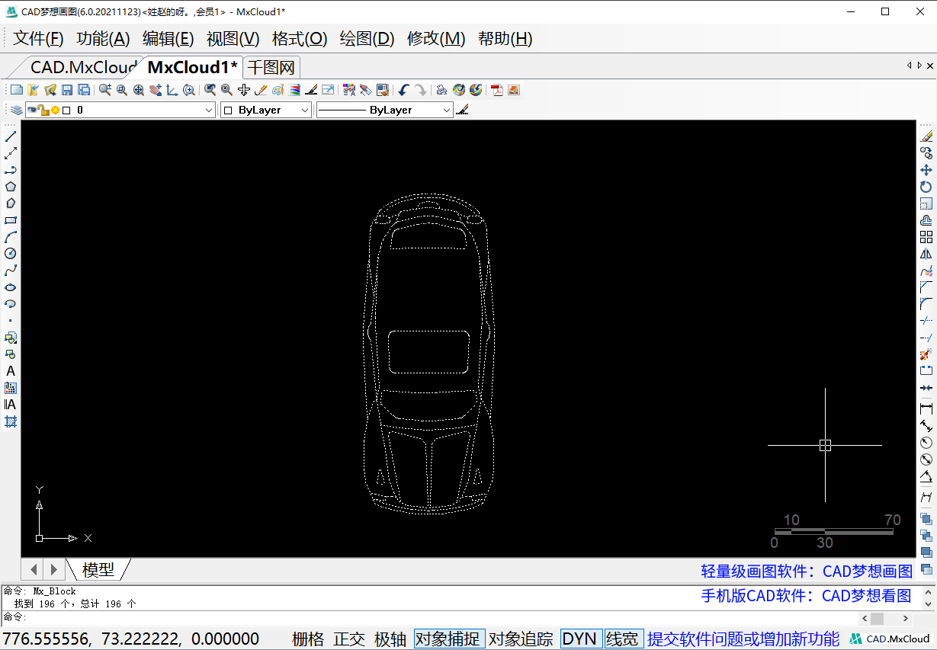Select the Erase tool
The image size is (937, 650).
[926, 136]
